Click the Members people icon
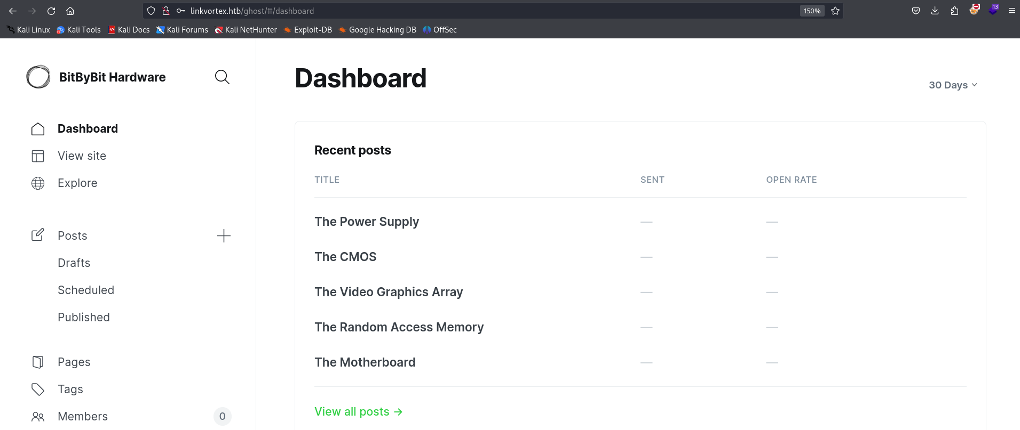The width and height of the screenshot is (1020, 430). [x=38, y=417]
